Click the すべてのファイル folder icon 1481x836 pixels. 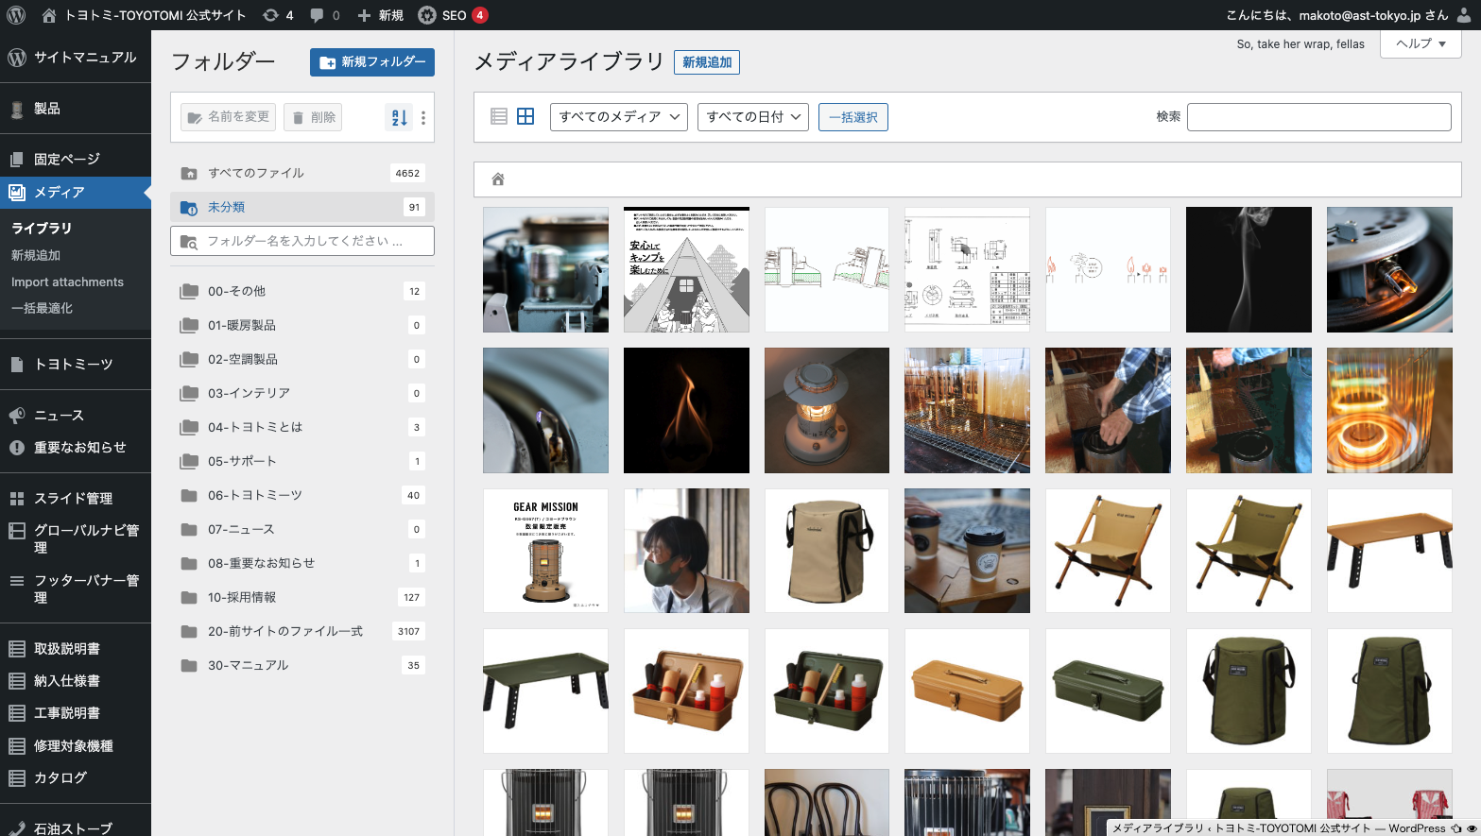189,173
